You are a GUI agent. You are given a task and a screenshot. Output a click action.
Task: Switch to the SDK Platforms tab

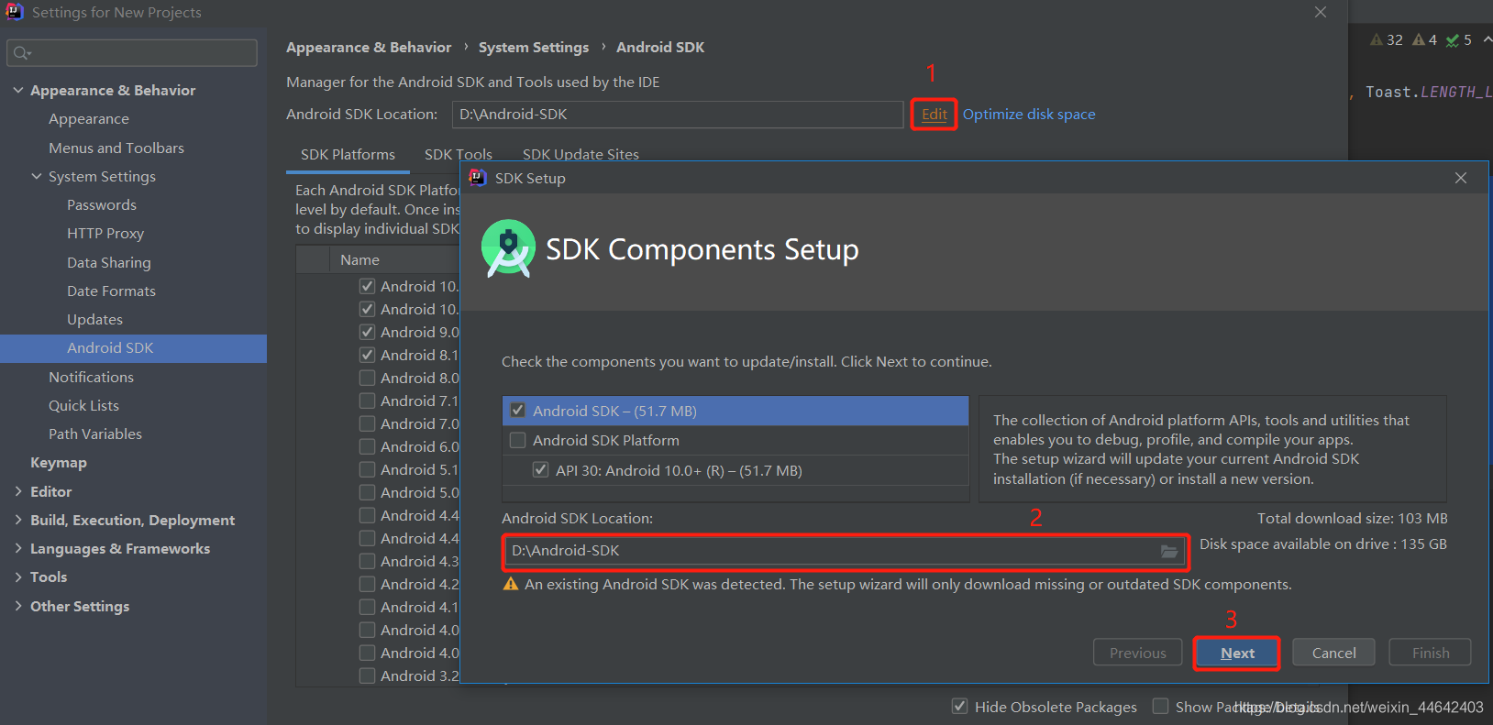click(348, 154)
